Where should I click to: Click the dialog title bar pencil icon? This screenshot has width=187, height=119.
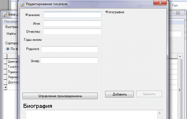point(22,4)
